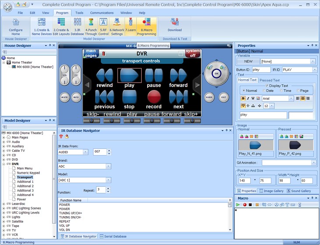
Task: Open the Network Settings ribbon step
Action: [117, 27]
